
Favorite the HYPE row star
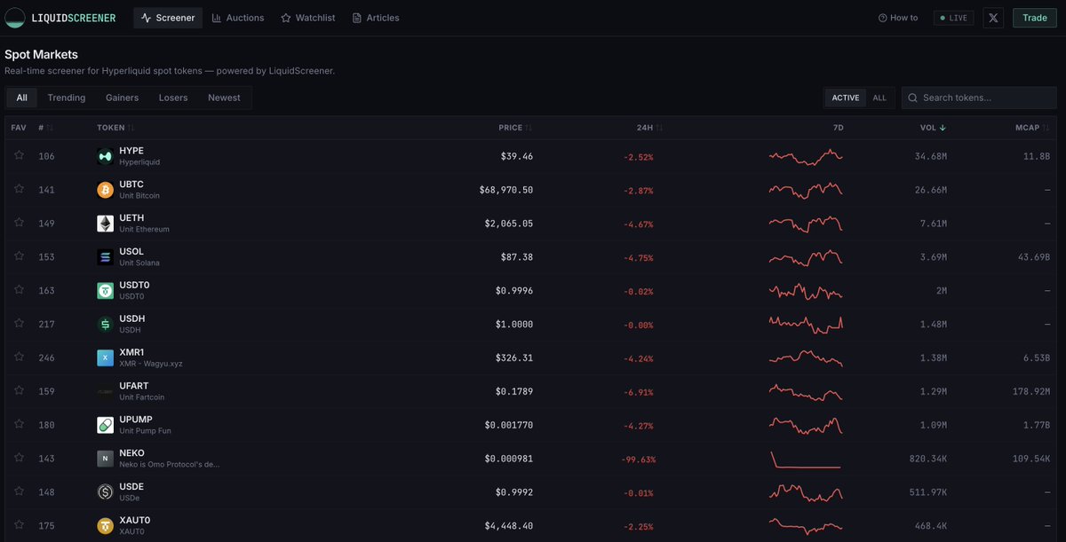(19, 155)
